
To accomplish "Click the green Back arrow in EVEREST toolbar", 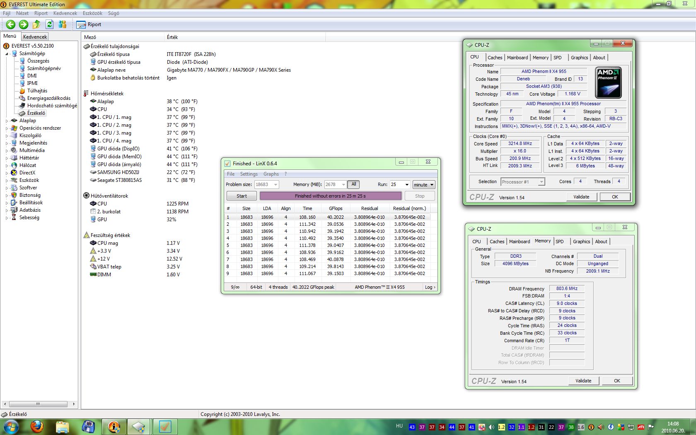I will (11, 24).
